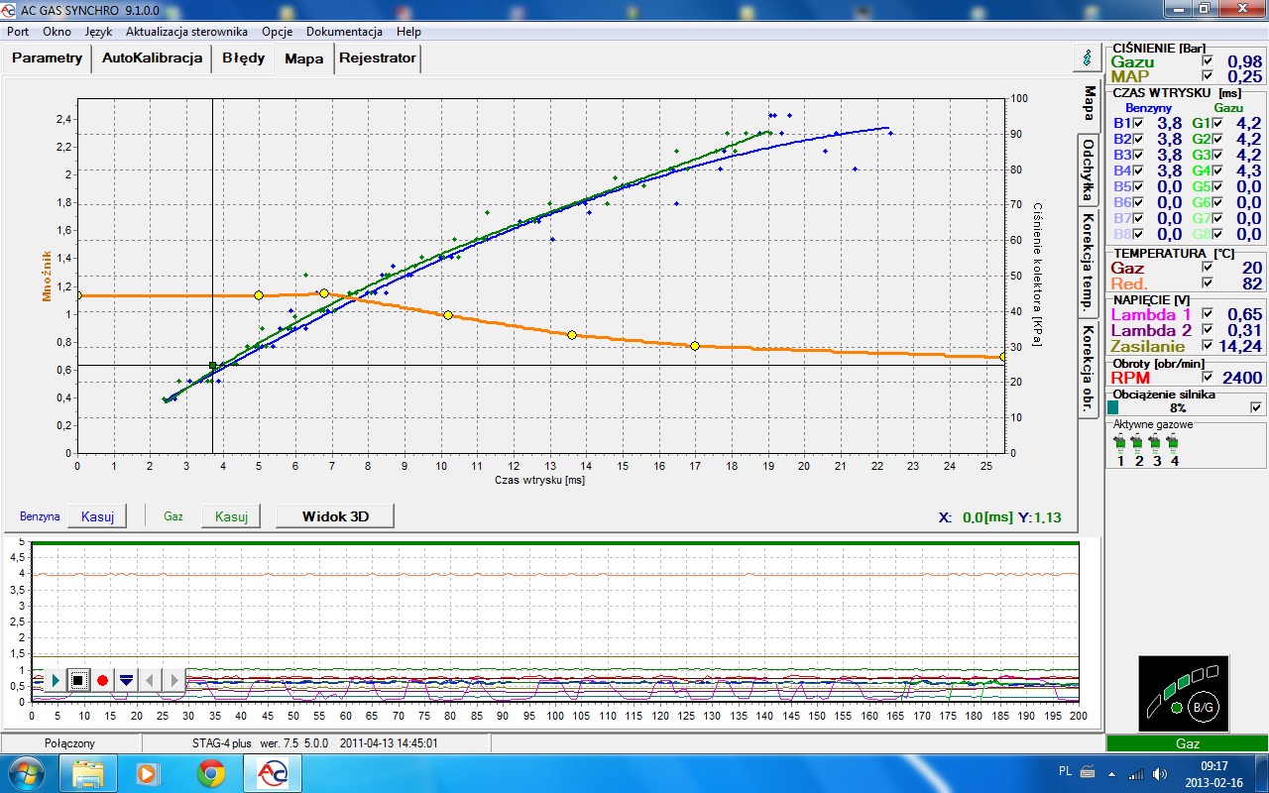This screenshot has width=1269, height=793.
Task: Toggle the engine load (Obciążenie silnika) checkbox
Action: [x=1256, y=407]
